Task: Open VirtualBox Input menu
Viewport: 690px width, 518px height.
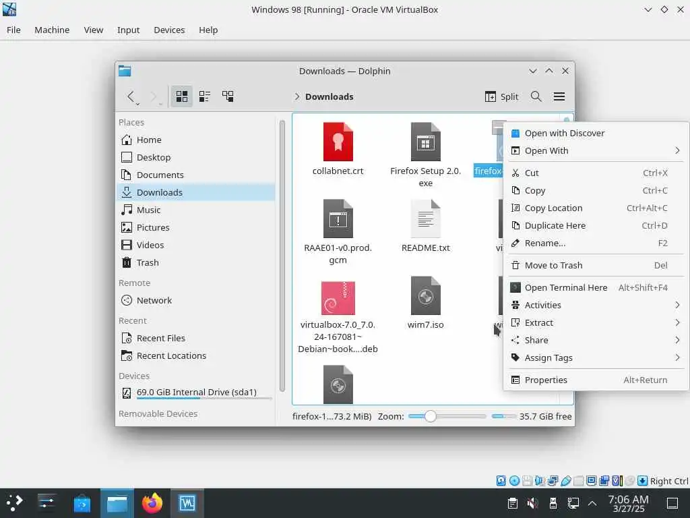Action: click(x=128, y=30)
